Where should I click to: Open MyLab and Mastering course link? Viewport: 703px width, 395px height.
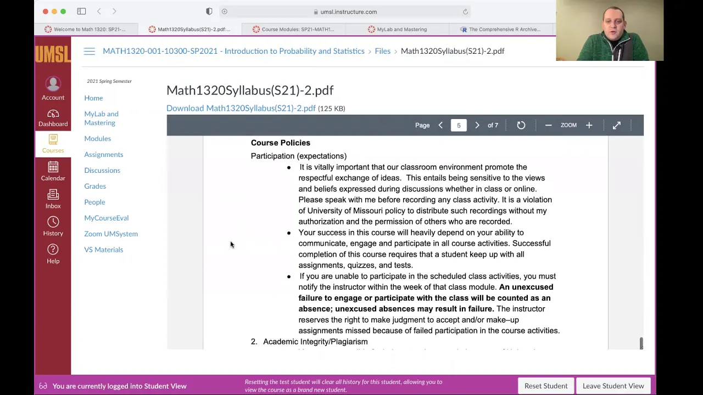coord(101,119)
